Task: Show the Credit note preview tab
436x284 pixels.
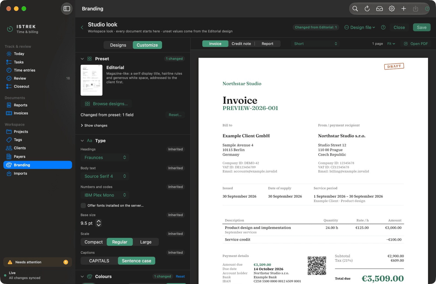Action: (241, 44)
